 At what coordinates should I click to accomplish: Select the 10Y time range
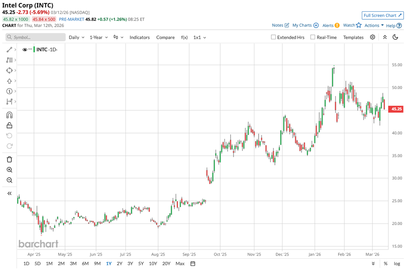153,264
